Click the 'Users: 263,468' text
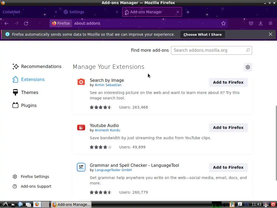The image size is (277, 208). (134, 107)
